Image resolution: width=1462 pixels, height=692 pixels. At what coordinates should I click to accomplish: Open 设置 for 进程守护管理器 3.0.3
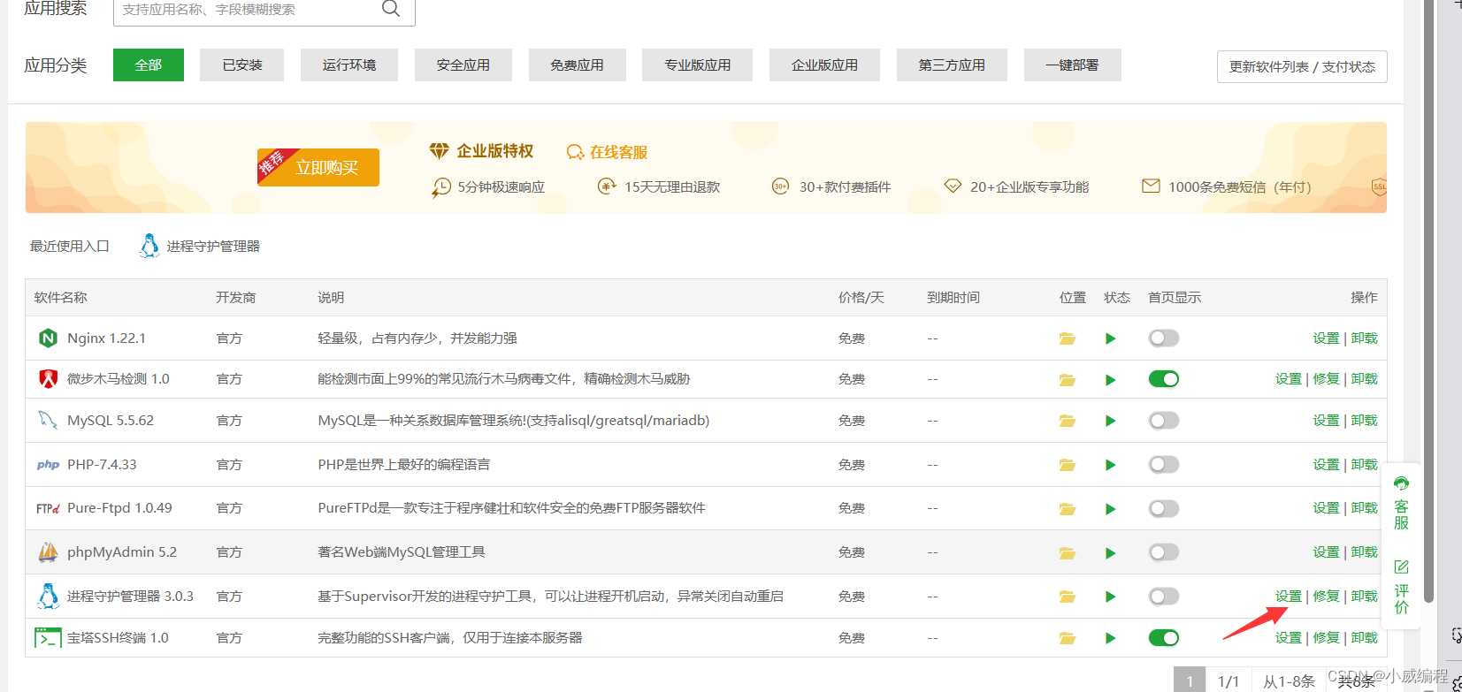tap(1289, 597)
